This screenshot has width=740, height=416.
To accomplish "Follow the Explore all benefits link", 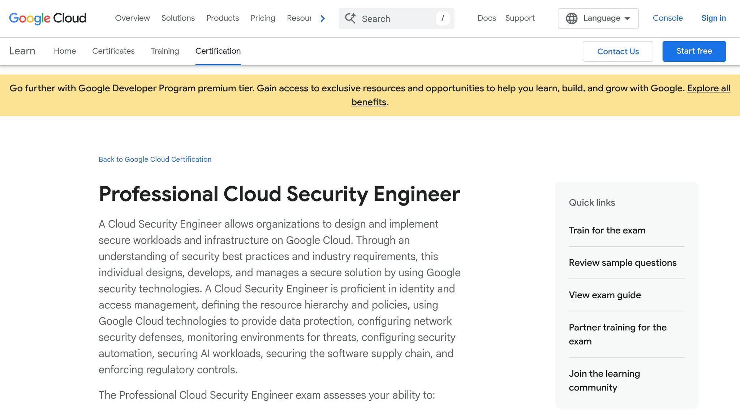I will click(x=709, y=88).
